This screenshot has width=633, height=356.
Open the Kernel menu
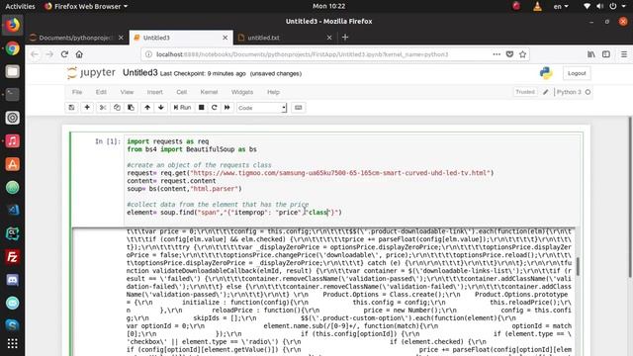(x=209, y=92)
